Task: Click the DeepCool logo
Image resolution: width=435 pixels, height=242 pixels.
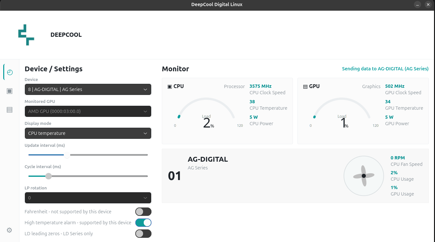Action: [x=26, y=35]
